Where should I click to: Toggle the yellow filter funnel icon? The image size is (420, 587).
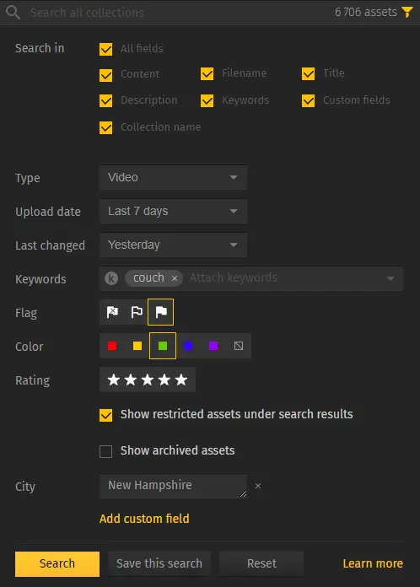pyautogui.click(x=407, y=12)
